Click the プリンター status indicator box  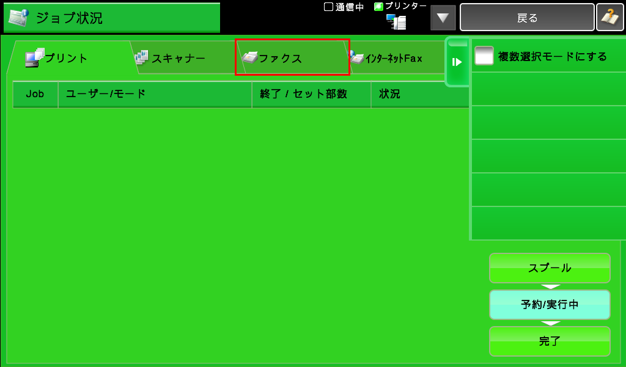(378, 7)
